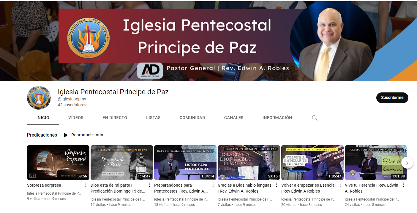
Task: Click the channel search magnifier icon
Action: [315, 118]
